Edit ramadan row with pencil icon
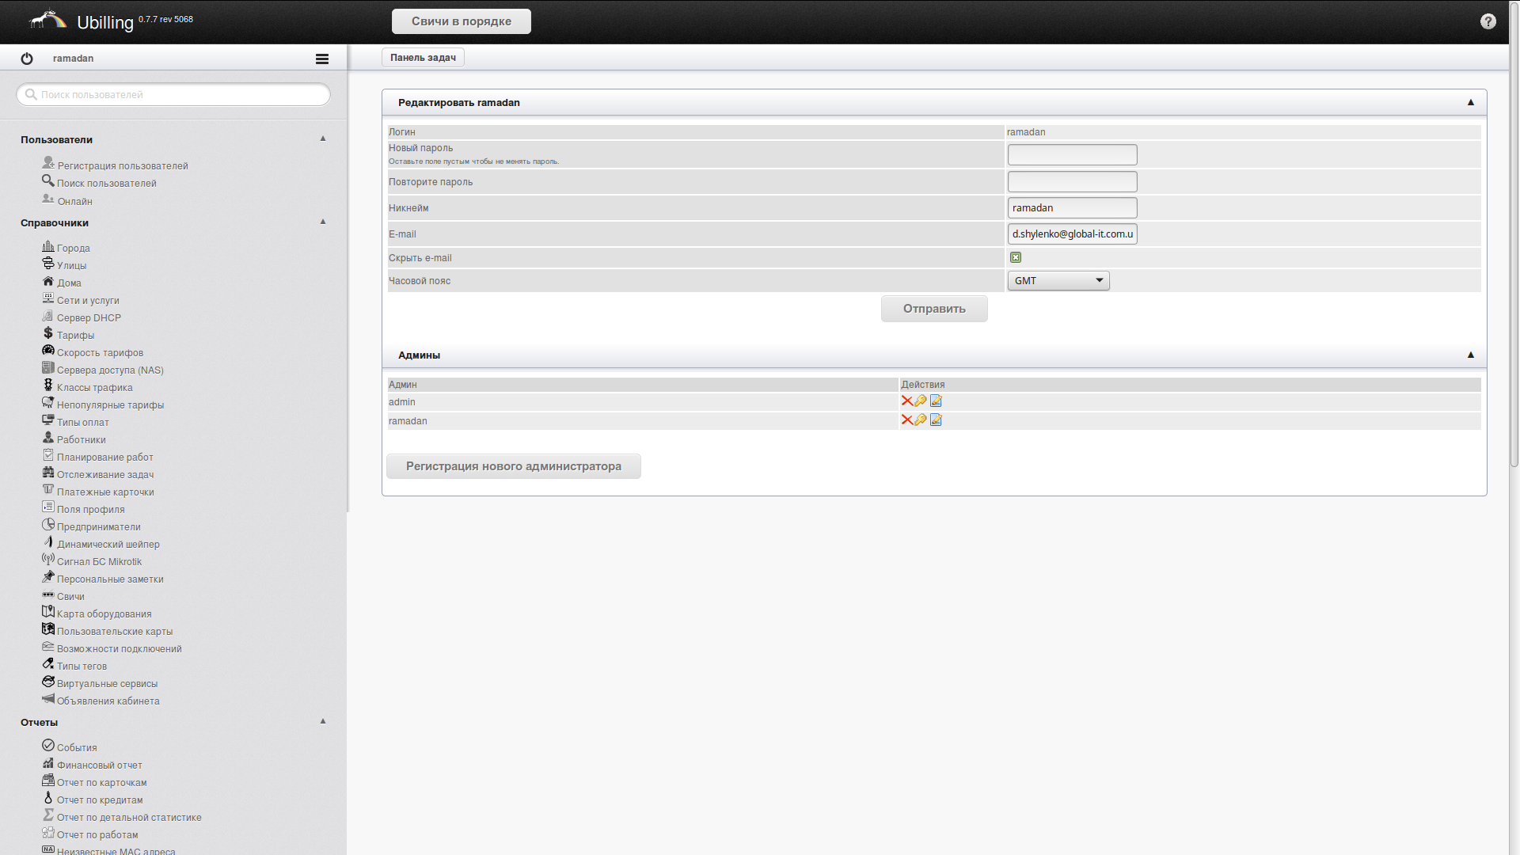 tap(936, 420)
